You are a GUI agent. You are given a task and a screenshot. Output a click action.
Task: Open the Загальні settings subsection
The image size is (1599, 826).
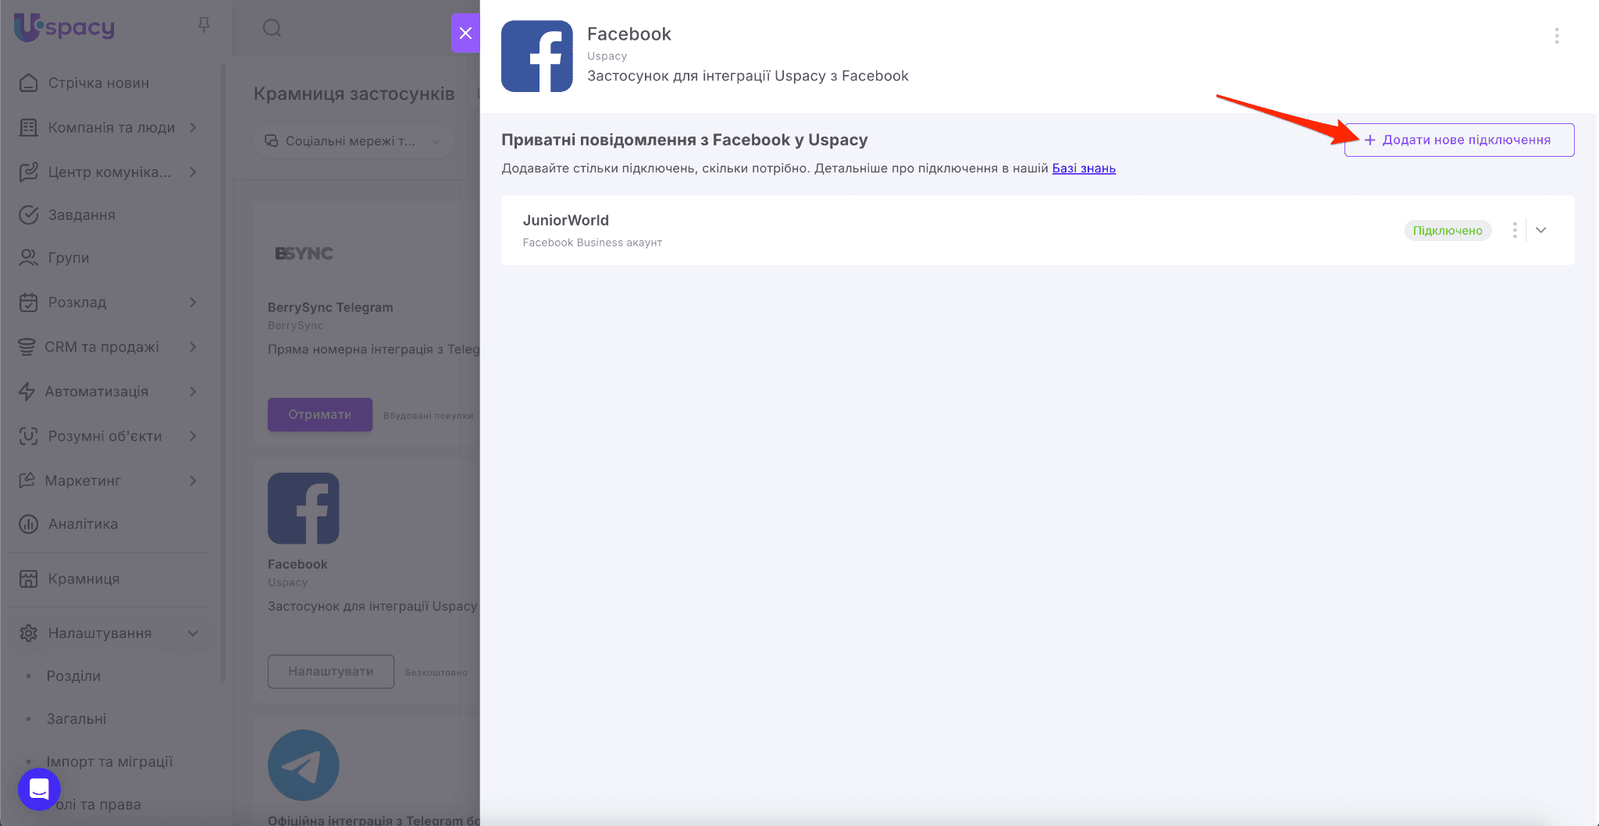coord(77,718)
